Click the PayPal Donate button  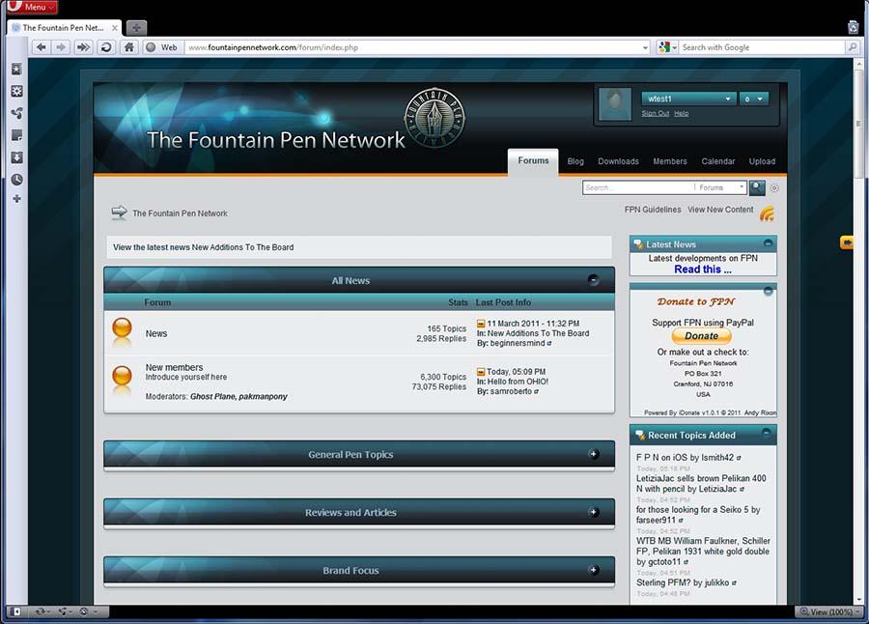click(701, 336)
